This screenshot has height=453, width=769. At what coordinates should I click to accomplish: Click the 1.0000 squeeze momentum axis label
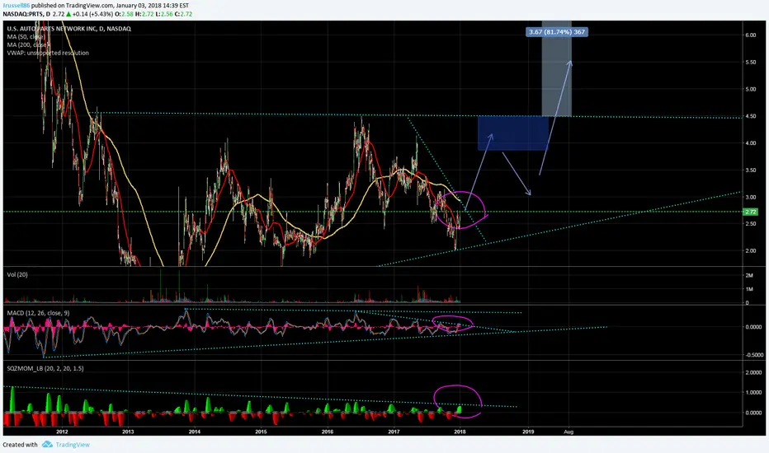[754, 393]
